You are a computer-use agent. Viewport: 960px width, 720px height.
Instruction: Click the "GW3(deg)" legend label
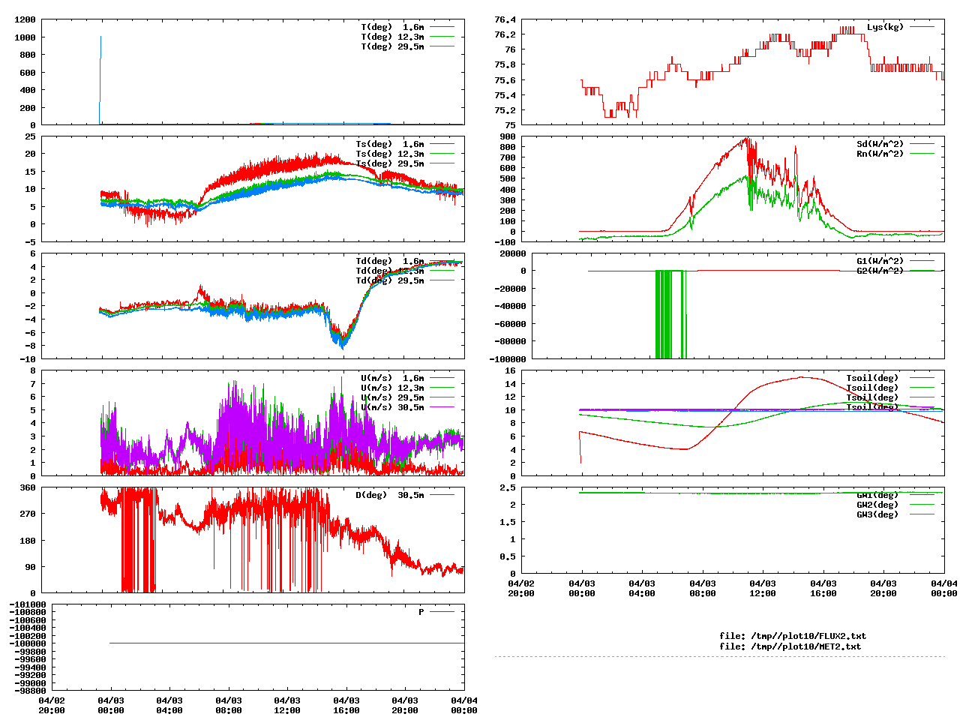(877, 514)
